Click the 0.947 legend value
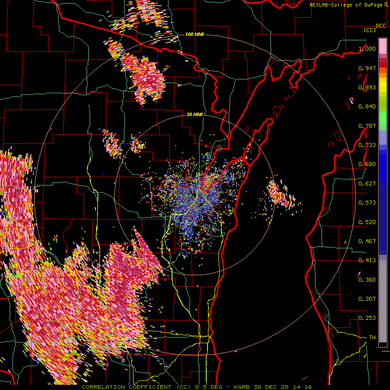 [367, 68]
